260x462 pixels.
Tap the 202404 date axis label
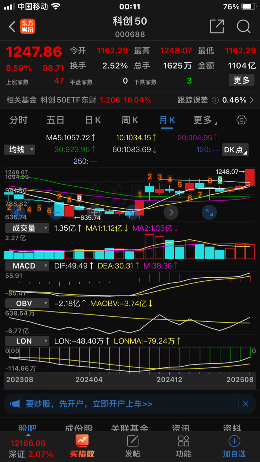pyautogui.click(x=89, y=379)
